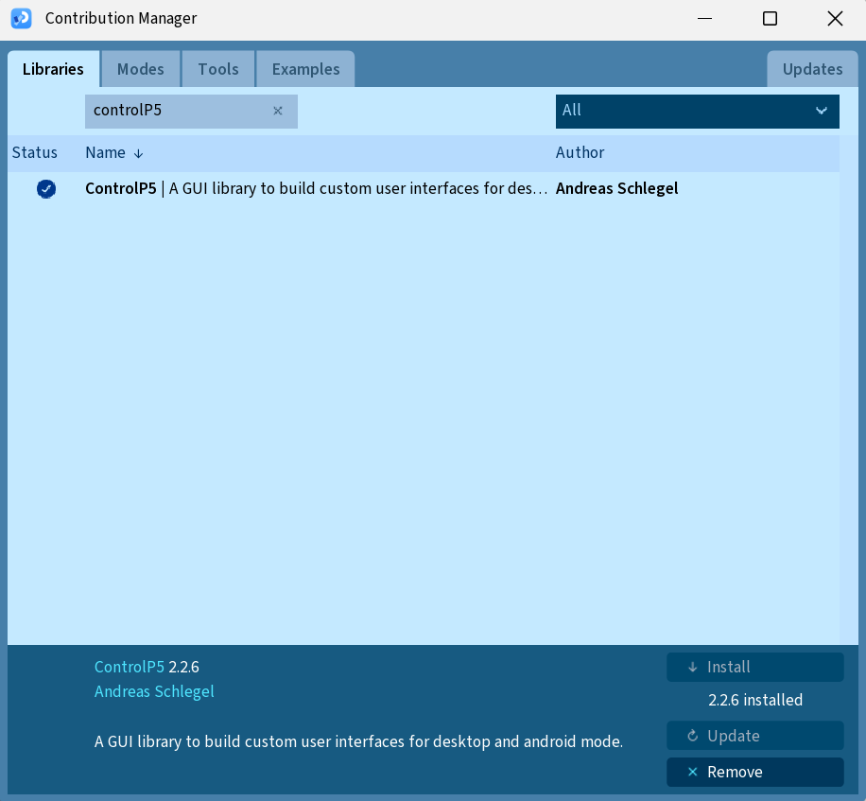Click the refresh icon on the Update button
Image resolution: width=866 pixels, height=801 pixels.
(x=693, y=736)
